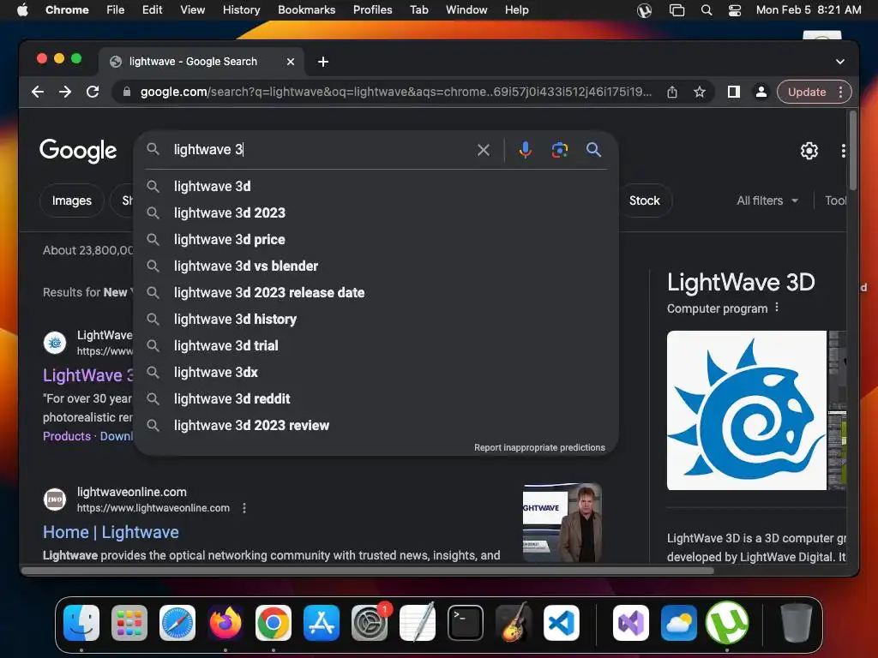Image resolution: width=878 pixels, height=658 pixels.
Task: Open System Settings in the Dock
Action: 370,623
